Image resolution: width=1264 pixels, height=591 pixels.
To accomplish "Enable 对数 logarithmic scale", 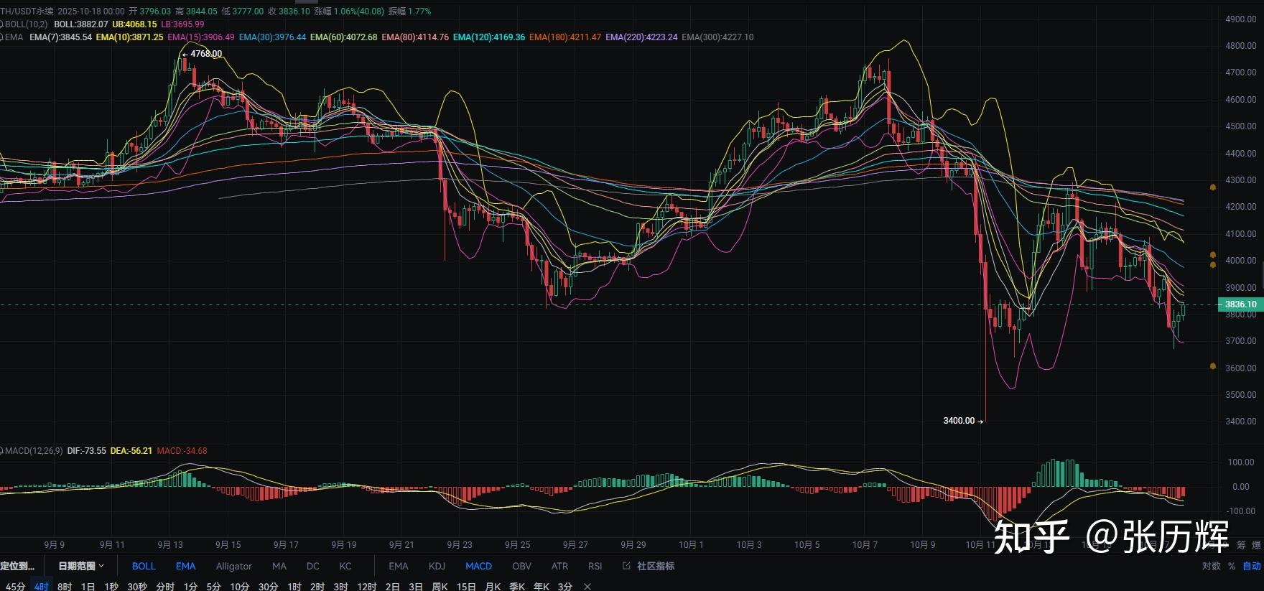I will pyautogui.click(x=1211, y=566).
